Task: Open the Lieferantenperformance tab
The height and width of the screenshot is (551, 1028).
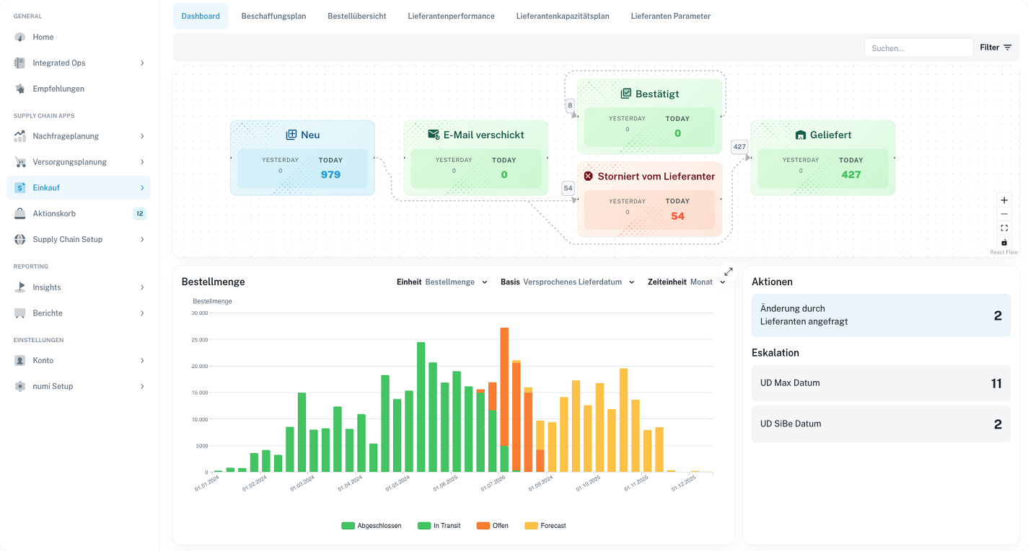Action: pos(451,15)
